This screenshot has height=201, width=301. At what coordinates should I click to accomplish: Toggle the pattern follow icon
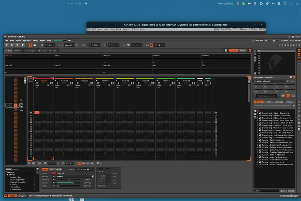click(31, 45)
